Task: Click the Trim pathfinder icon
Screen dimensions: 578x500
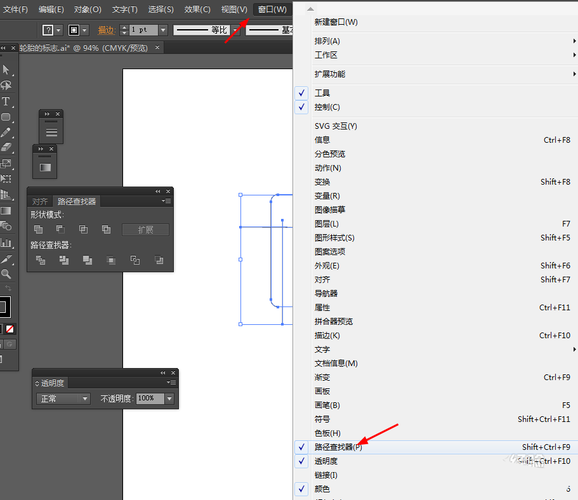Action: pyautogui.click(x=64, y=260)
